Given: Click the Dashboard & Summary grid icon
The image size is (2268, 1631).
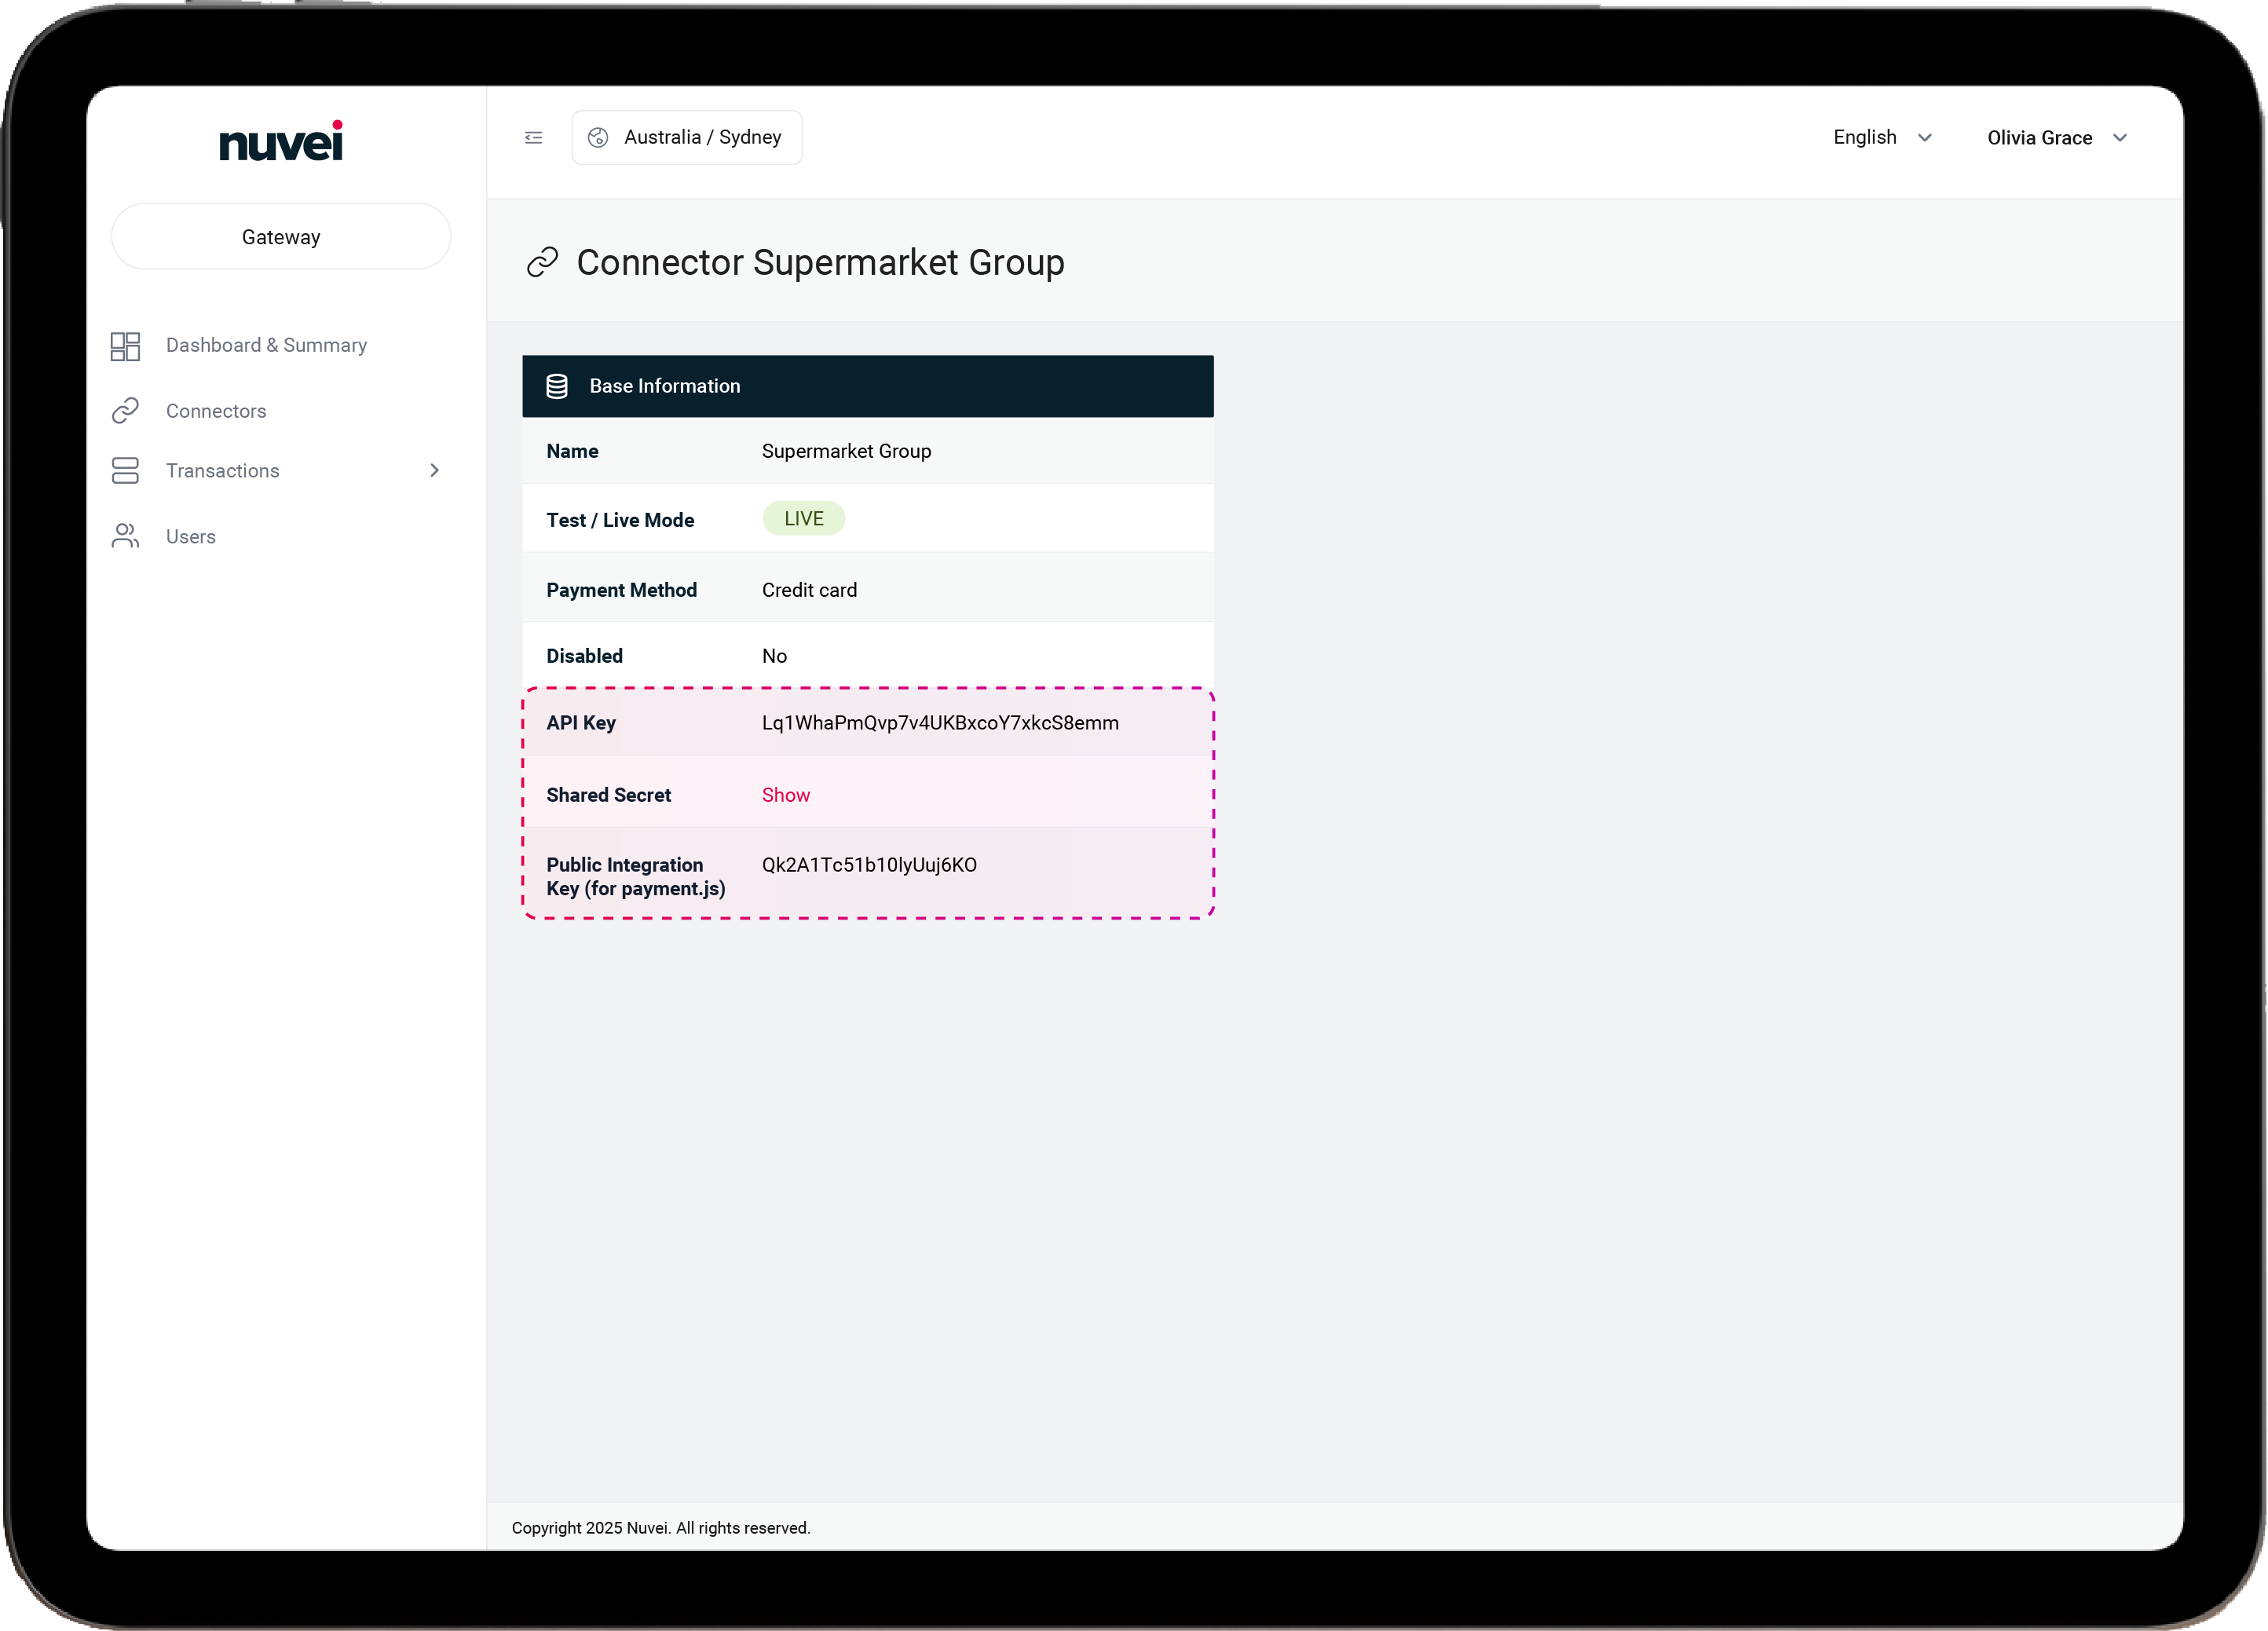Looking at the screenshot, I should click(x=125, y=346).
